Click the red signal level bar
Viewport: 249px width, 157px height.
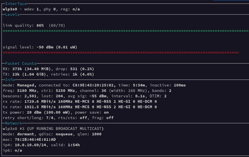tap(121, 52)
